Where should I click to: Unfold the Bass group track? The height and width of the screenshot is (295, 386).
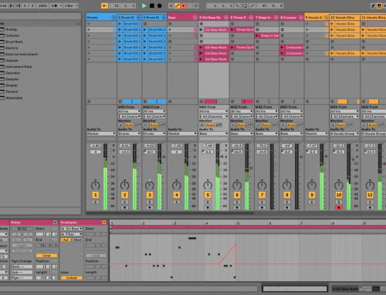(195, 18)
